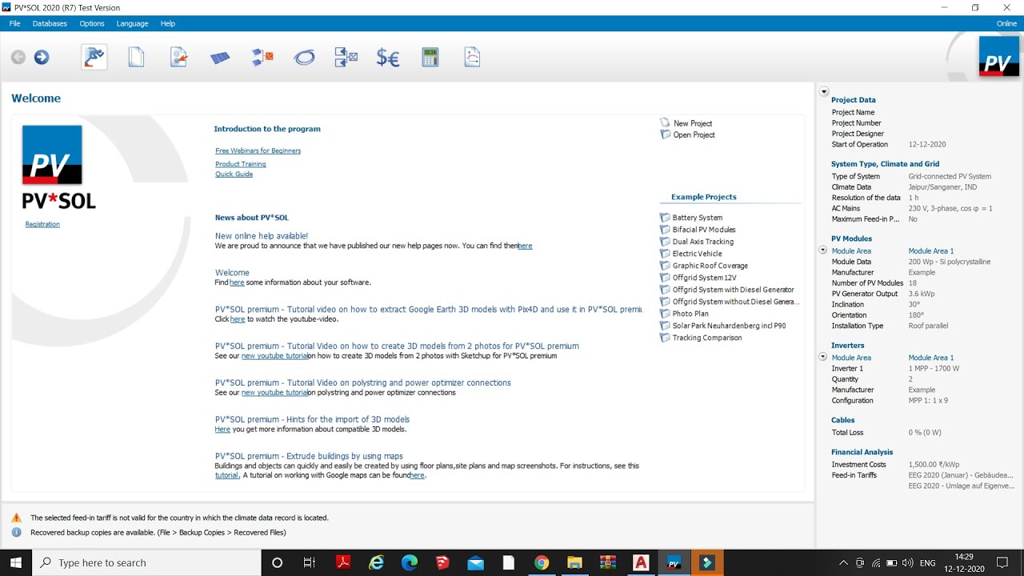Open the Graphic Roof Coverage example

coord(710,266)
